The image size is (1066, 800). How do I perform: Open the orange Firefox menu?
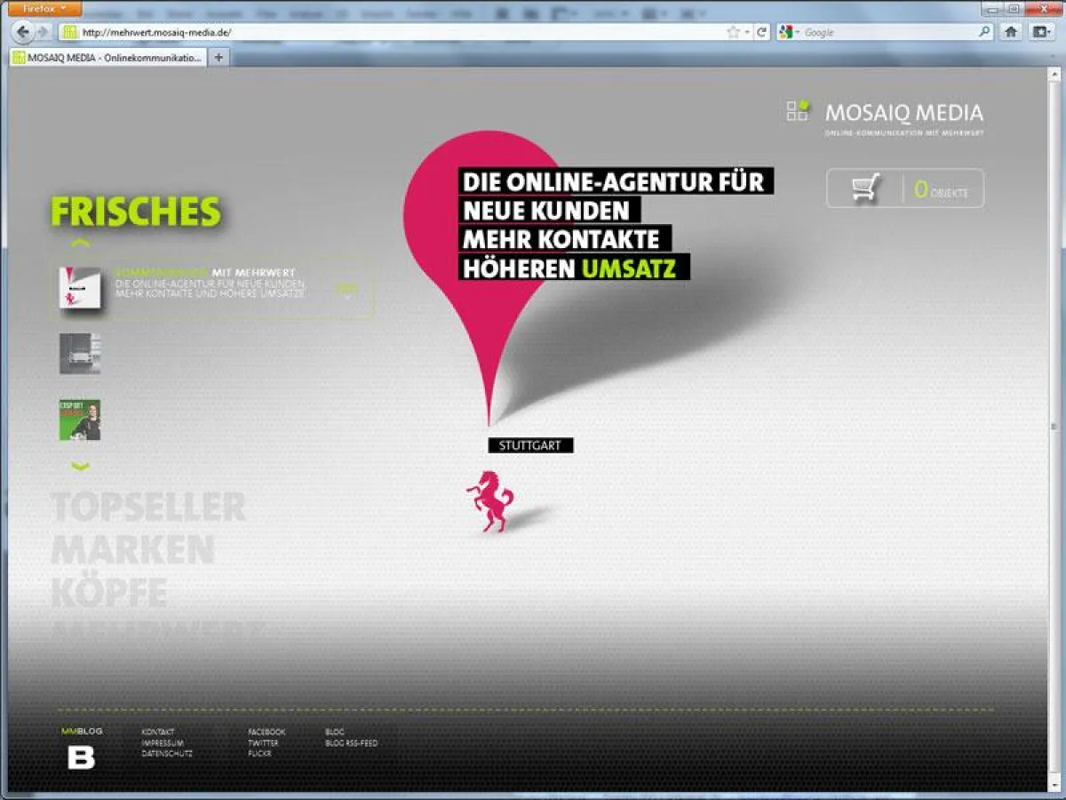point(43,7)
